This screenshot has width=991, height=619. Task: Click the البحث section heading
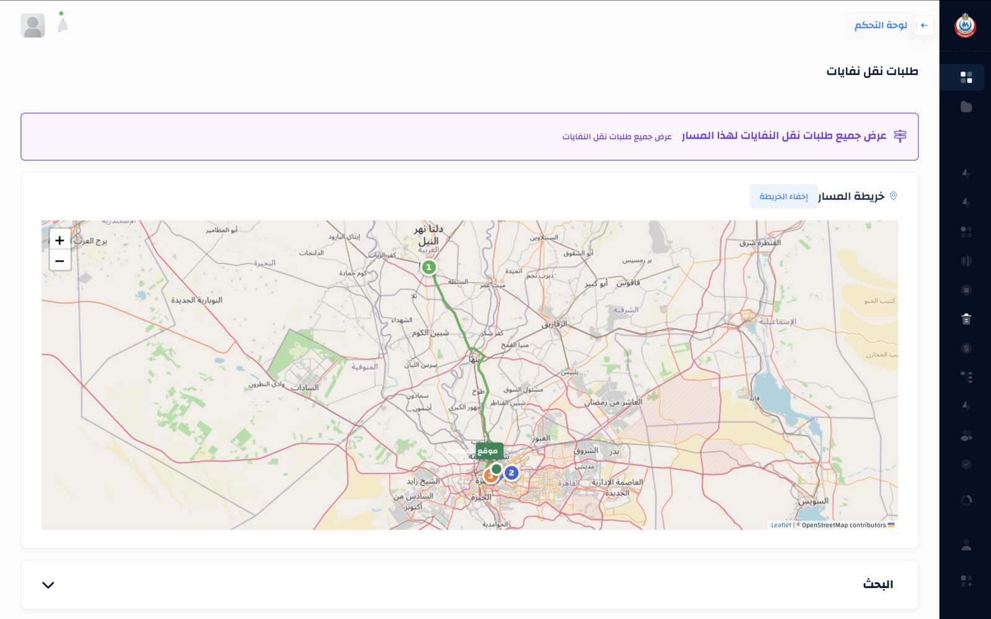(x=878, y=584)
